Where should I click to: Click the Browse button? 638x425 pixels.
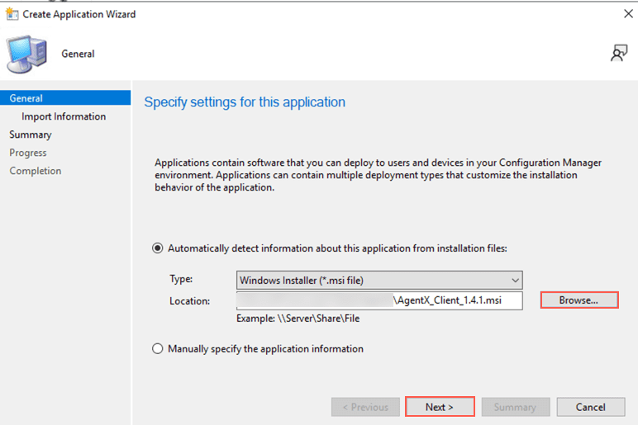[579, 300]
